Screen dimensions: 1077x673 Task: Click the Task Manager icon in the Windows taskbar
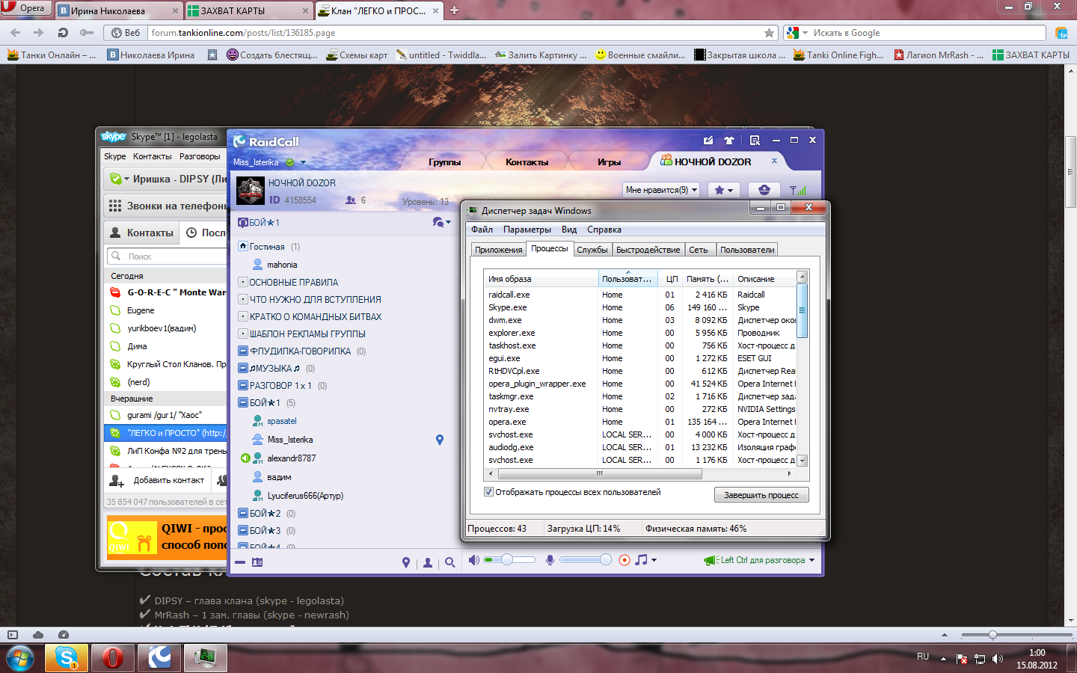pyautogui.click(x=205, y=658)
